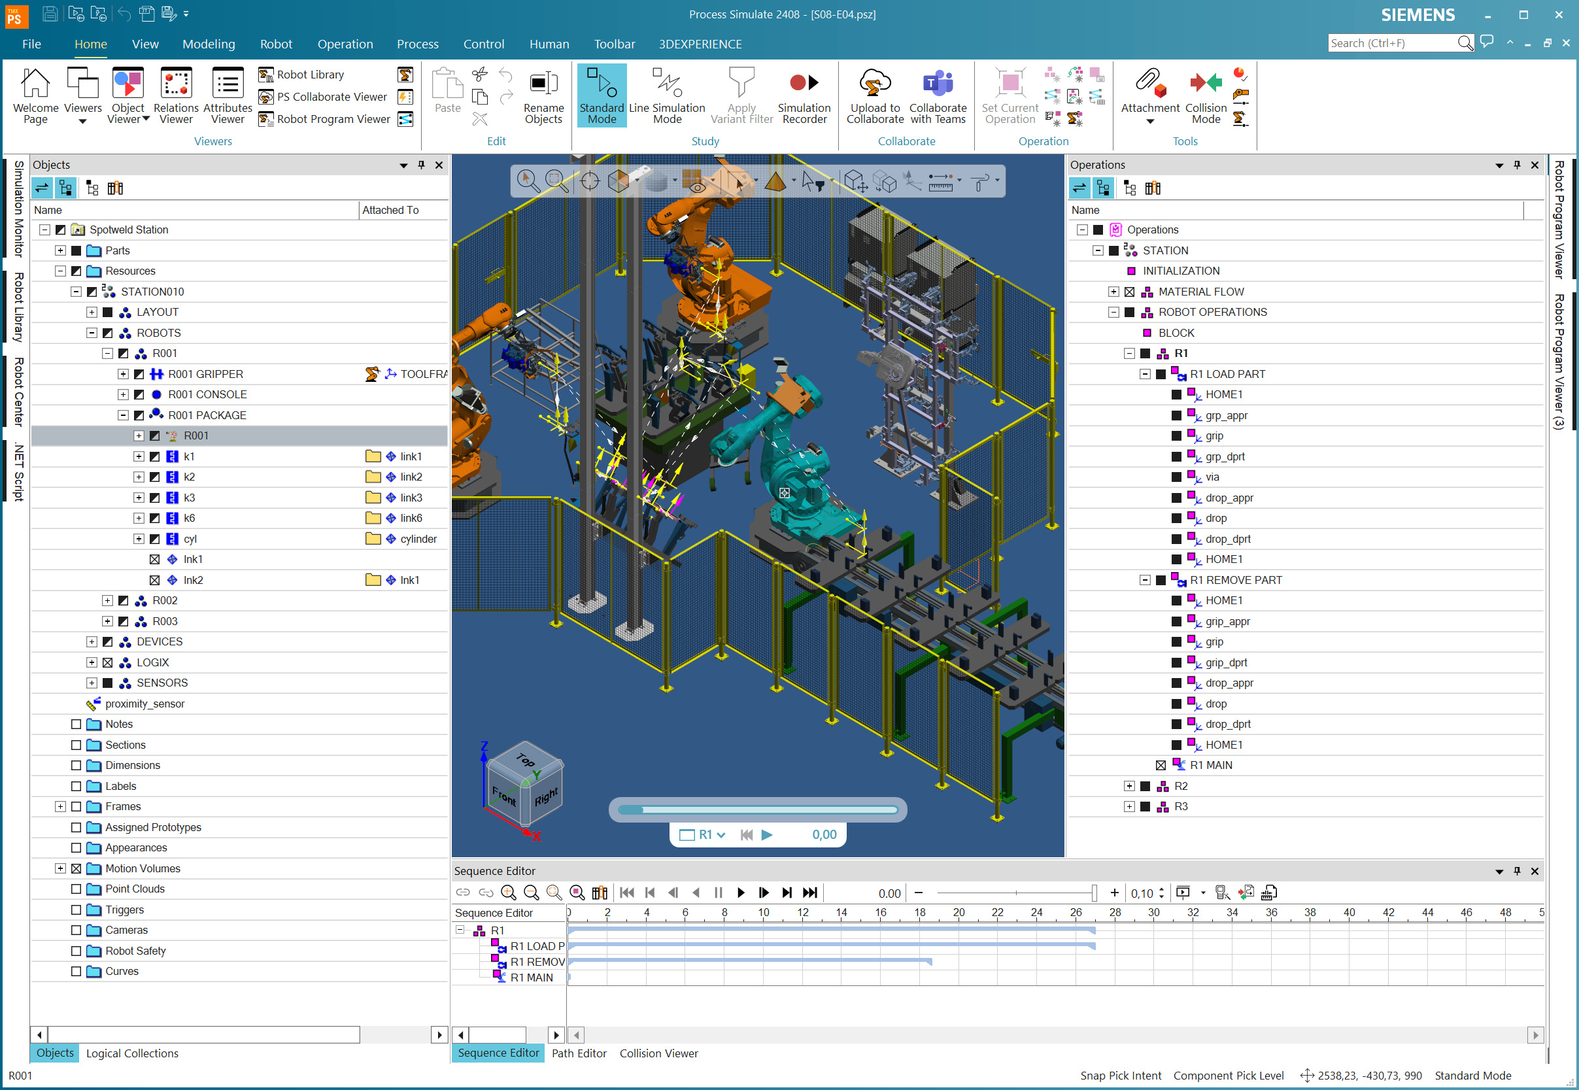Toggle display checkbox of R1 MAIN operation
Image resolution: width=1579 pixels, height=1090 pixels.
pos(1161,765)
